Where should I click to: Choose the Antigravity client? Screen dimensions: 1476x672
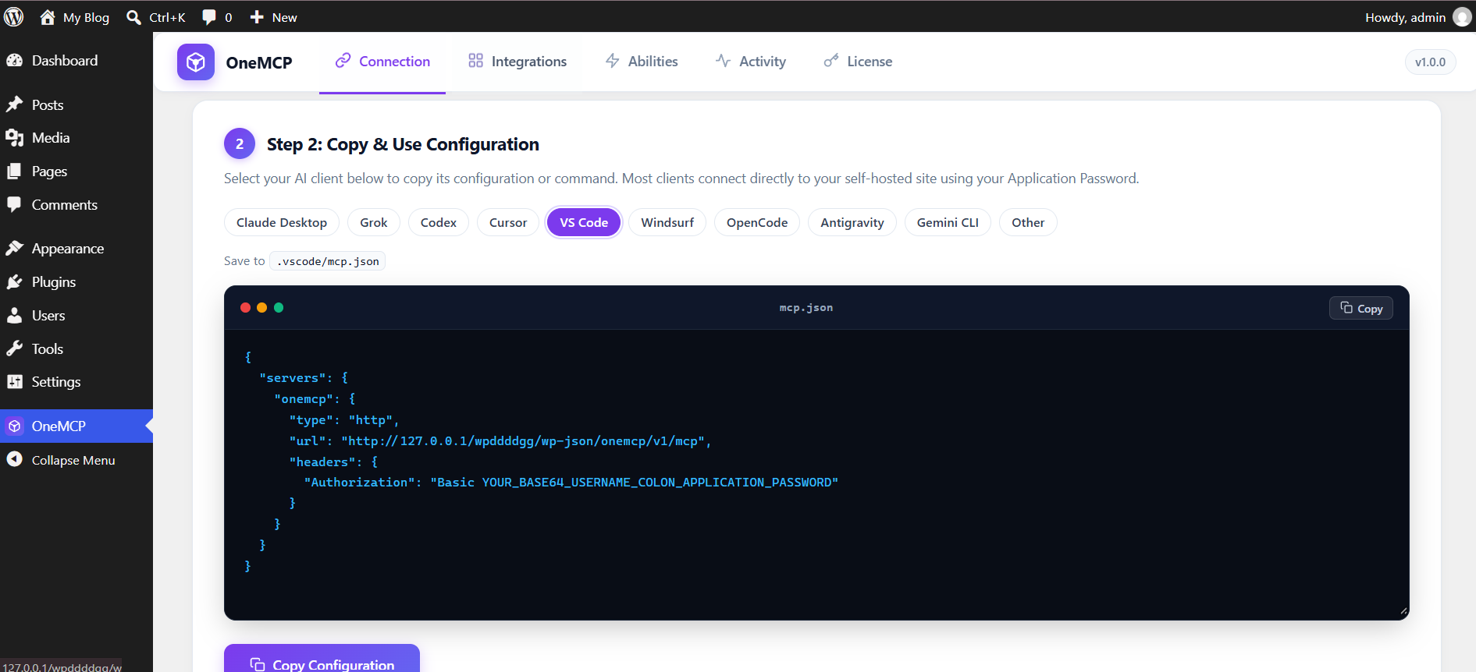click(x=852, y=222)
